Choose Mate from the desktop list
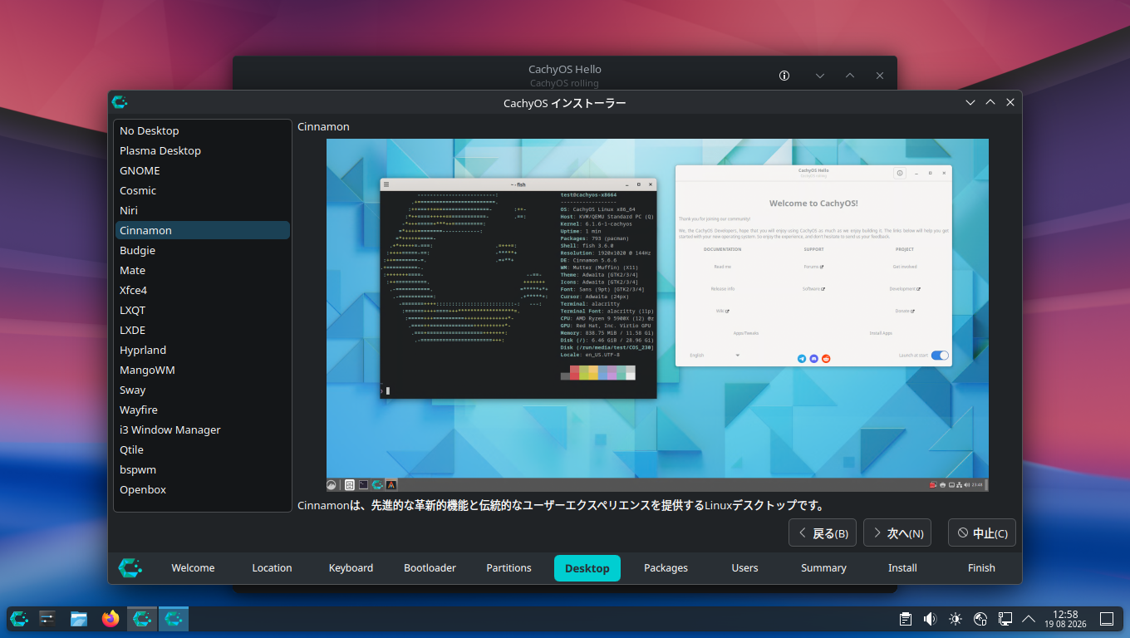Image resolution: width=1130 pixels, height=638 pixels. [203, 270]
